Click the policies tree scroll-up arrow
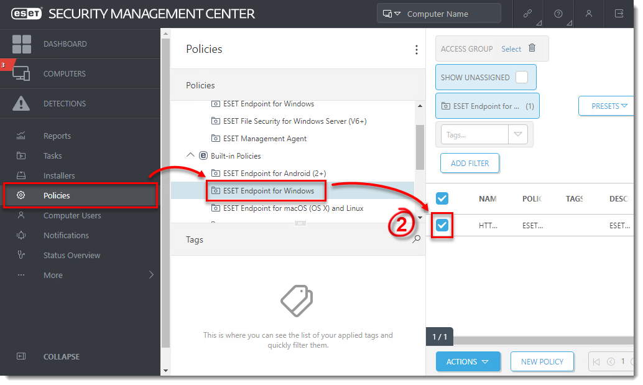 click(420, 106)
